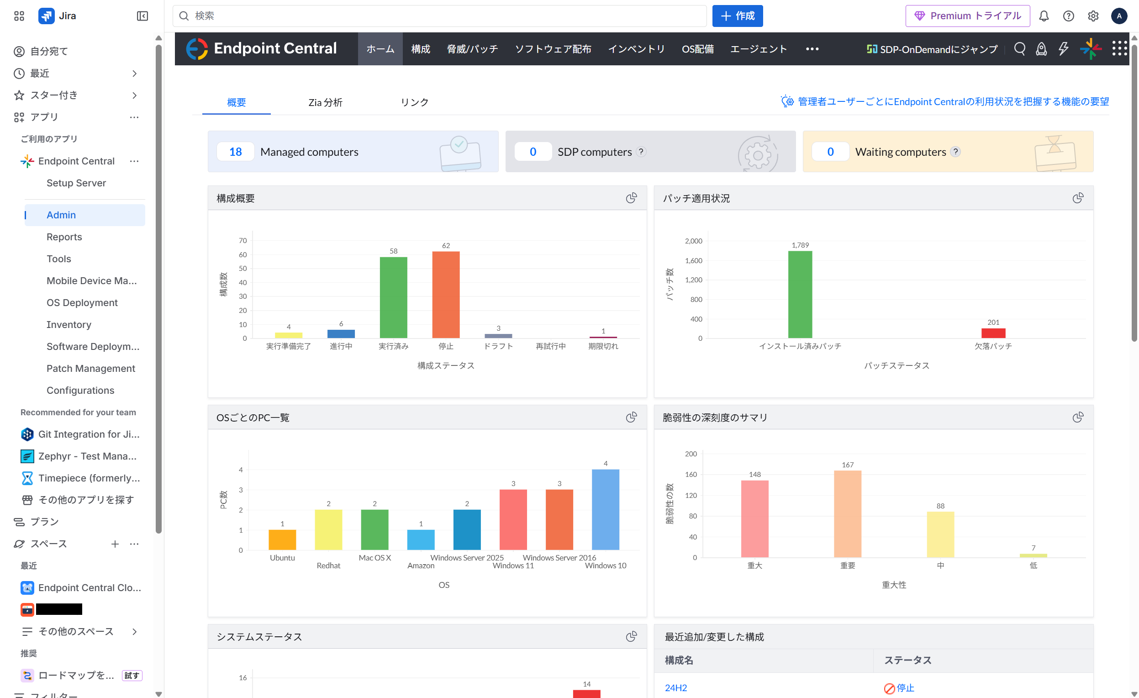Expand the スター付き section
Screen dimensions: 1139x698
point(135,95)
